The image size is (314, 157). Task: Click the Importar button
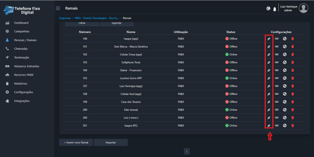click(110, 142)
